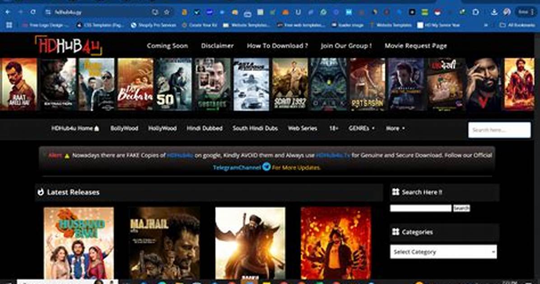Image resolution: width=540 pixels, height=284 pixels.
Task: Open Shopify Pro Services bookmark
Action: [154, 25]
